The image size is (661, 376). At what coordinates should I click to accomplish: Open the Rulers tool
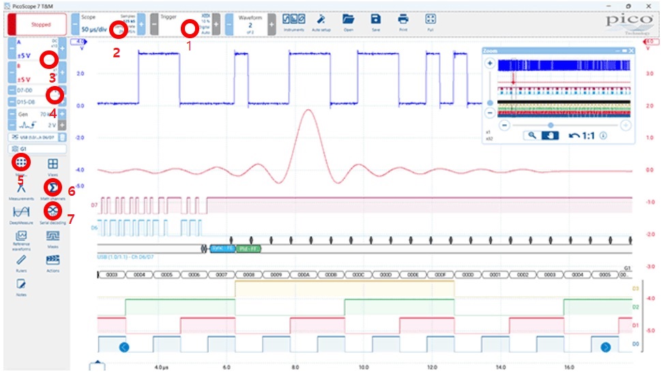tap(20, 260)
